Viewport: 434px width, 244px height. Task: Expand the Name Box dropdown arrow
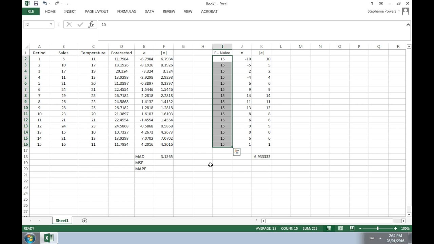click(x=51, y=24)
